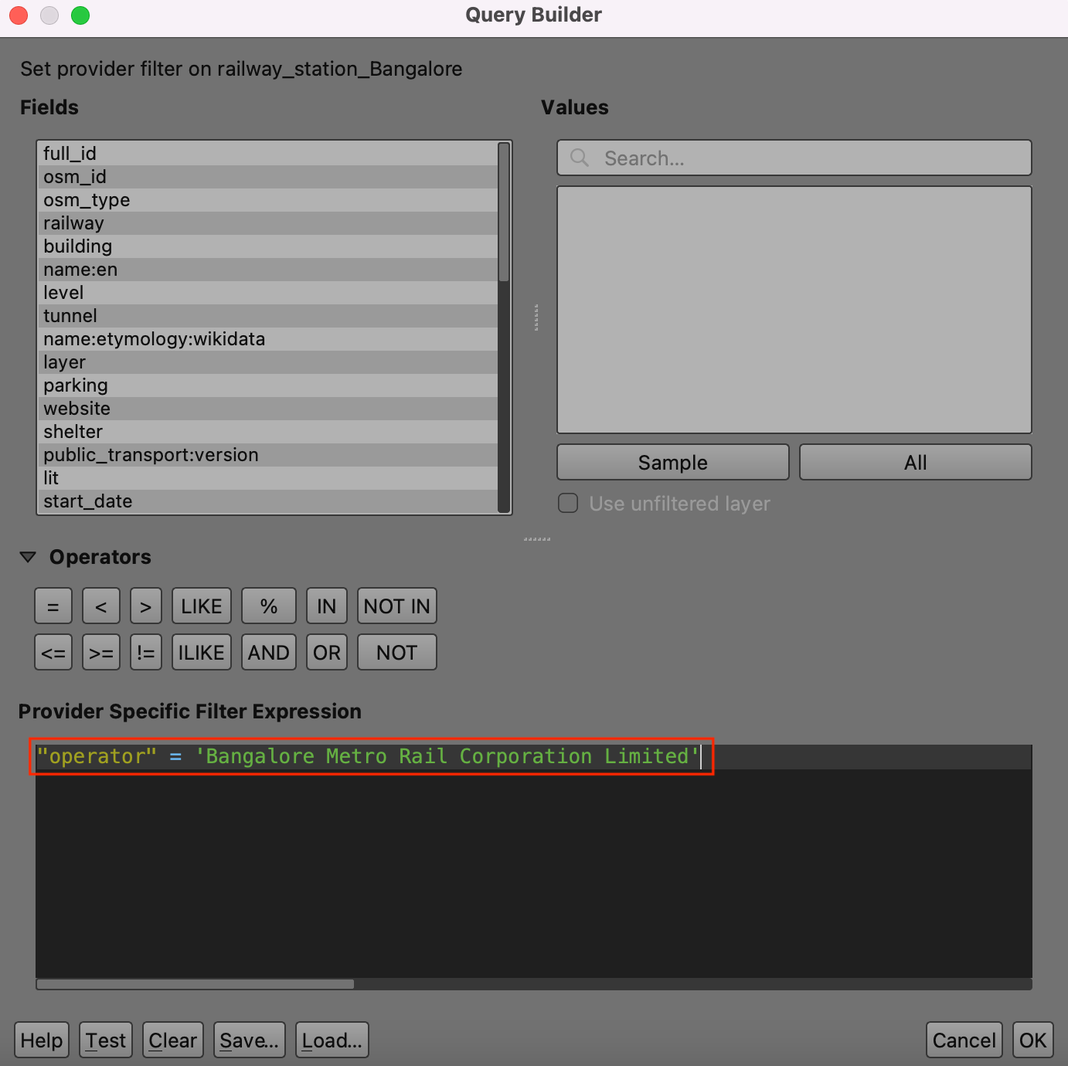Insert the != operator

[x=146, y=652]
